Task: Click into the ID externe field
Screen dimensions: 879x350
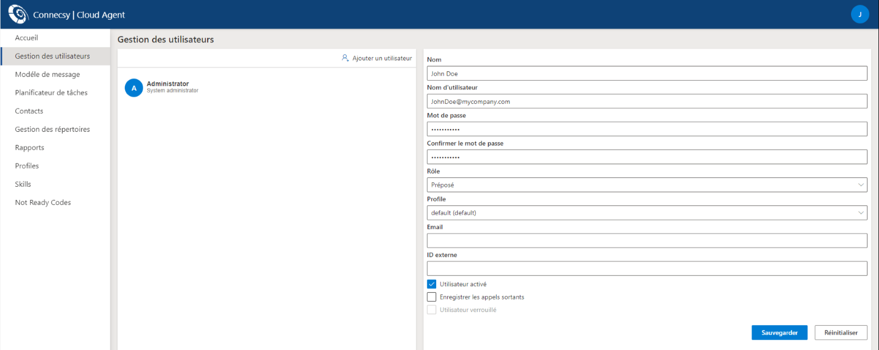Action: [x=647, y=269]
